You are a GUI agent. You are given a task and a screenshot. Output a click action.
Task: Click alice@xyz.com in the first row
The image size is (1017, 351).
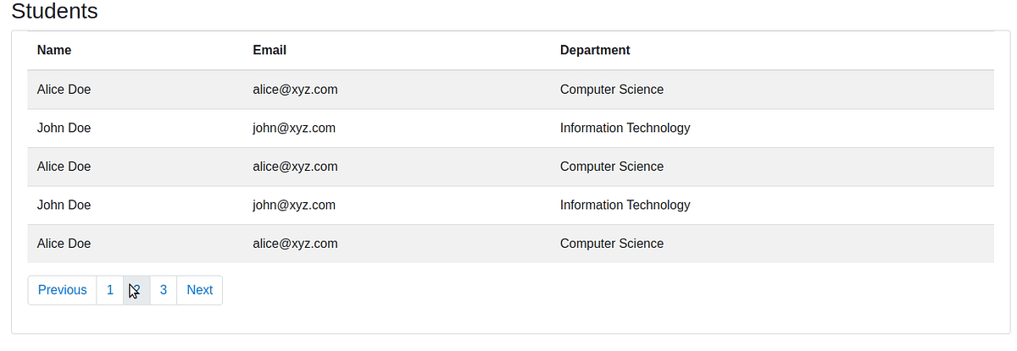295,90
